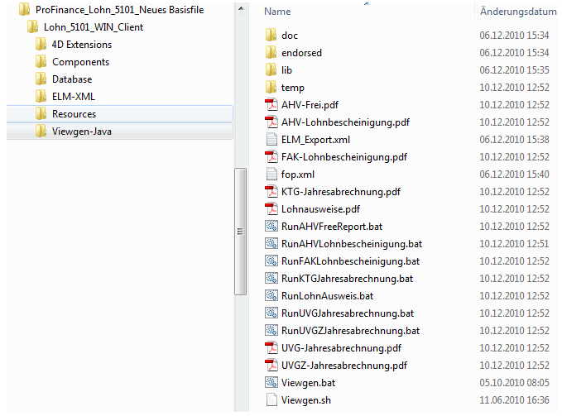
Task: Select the file RunLohnAusweis.bat
Action: tap(327, 296)
